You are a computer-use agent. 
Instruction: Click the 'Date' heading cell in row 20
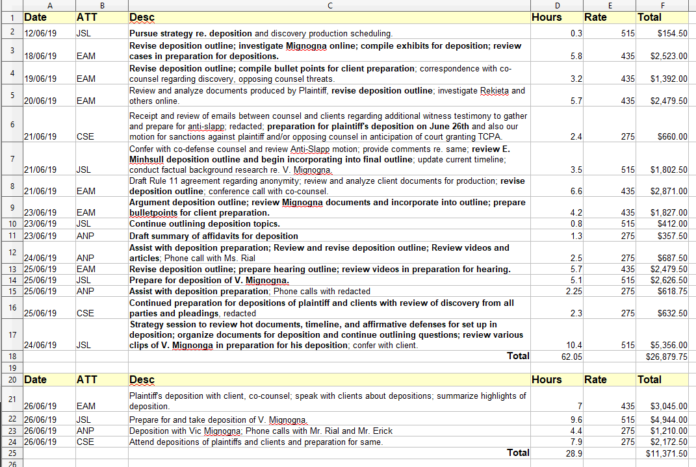49,379
